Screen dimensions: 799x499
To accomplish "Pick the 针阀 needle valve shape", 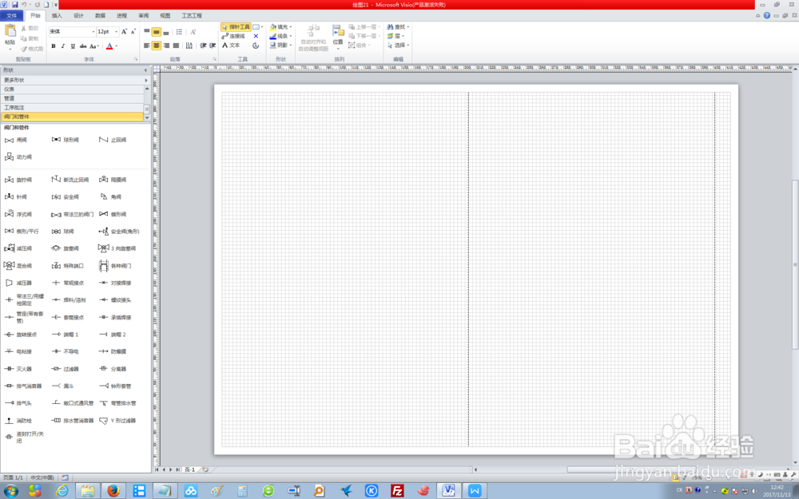I will click(16, 196).
